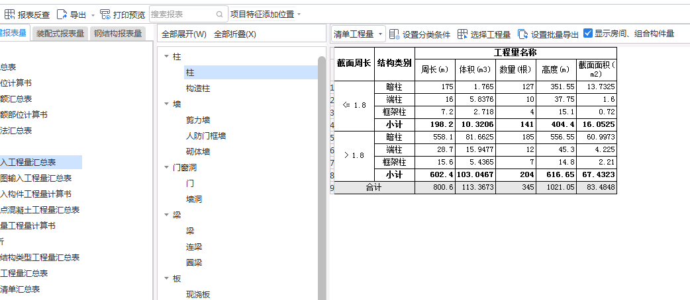Select 梁 item under 梁 group
Screen dimensions: 690x300
tap(190, 231)
